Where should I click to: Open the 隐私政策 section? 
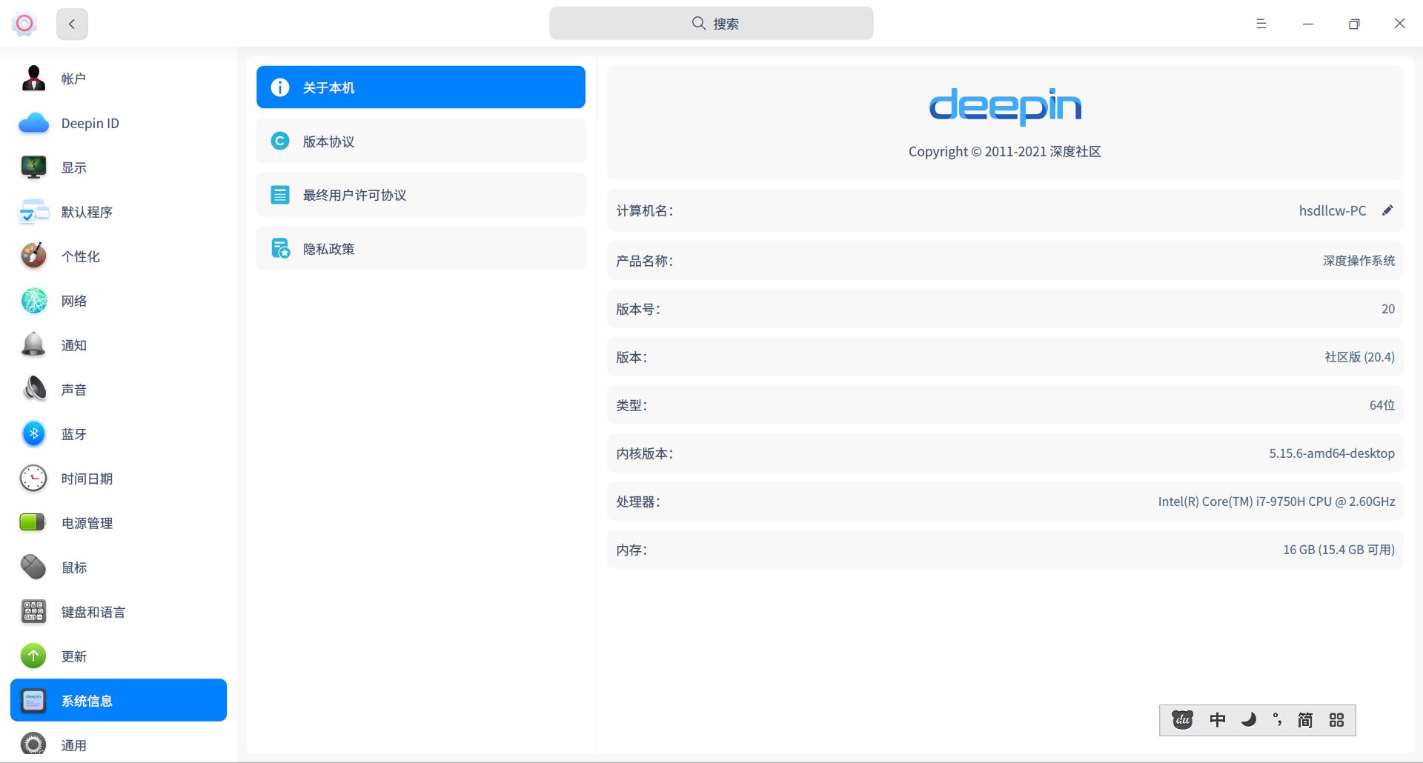420,249
